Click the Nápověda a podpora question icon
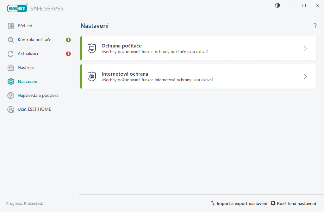Viewport: 324px width, 212px height. [11, 96]
